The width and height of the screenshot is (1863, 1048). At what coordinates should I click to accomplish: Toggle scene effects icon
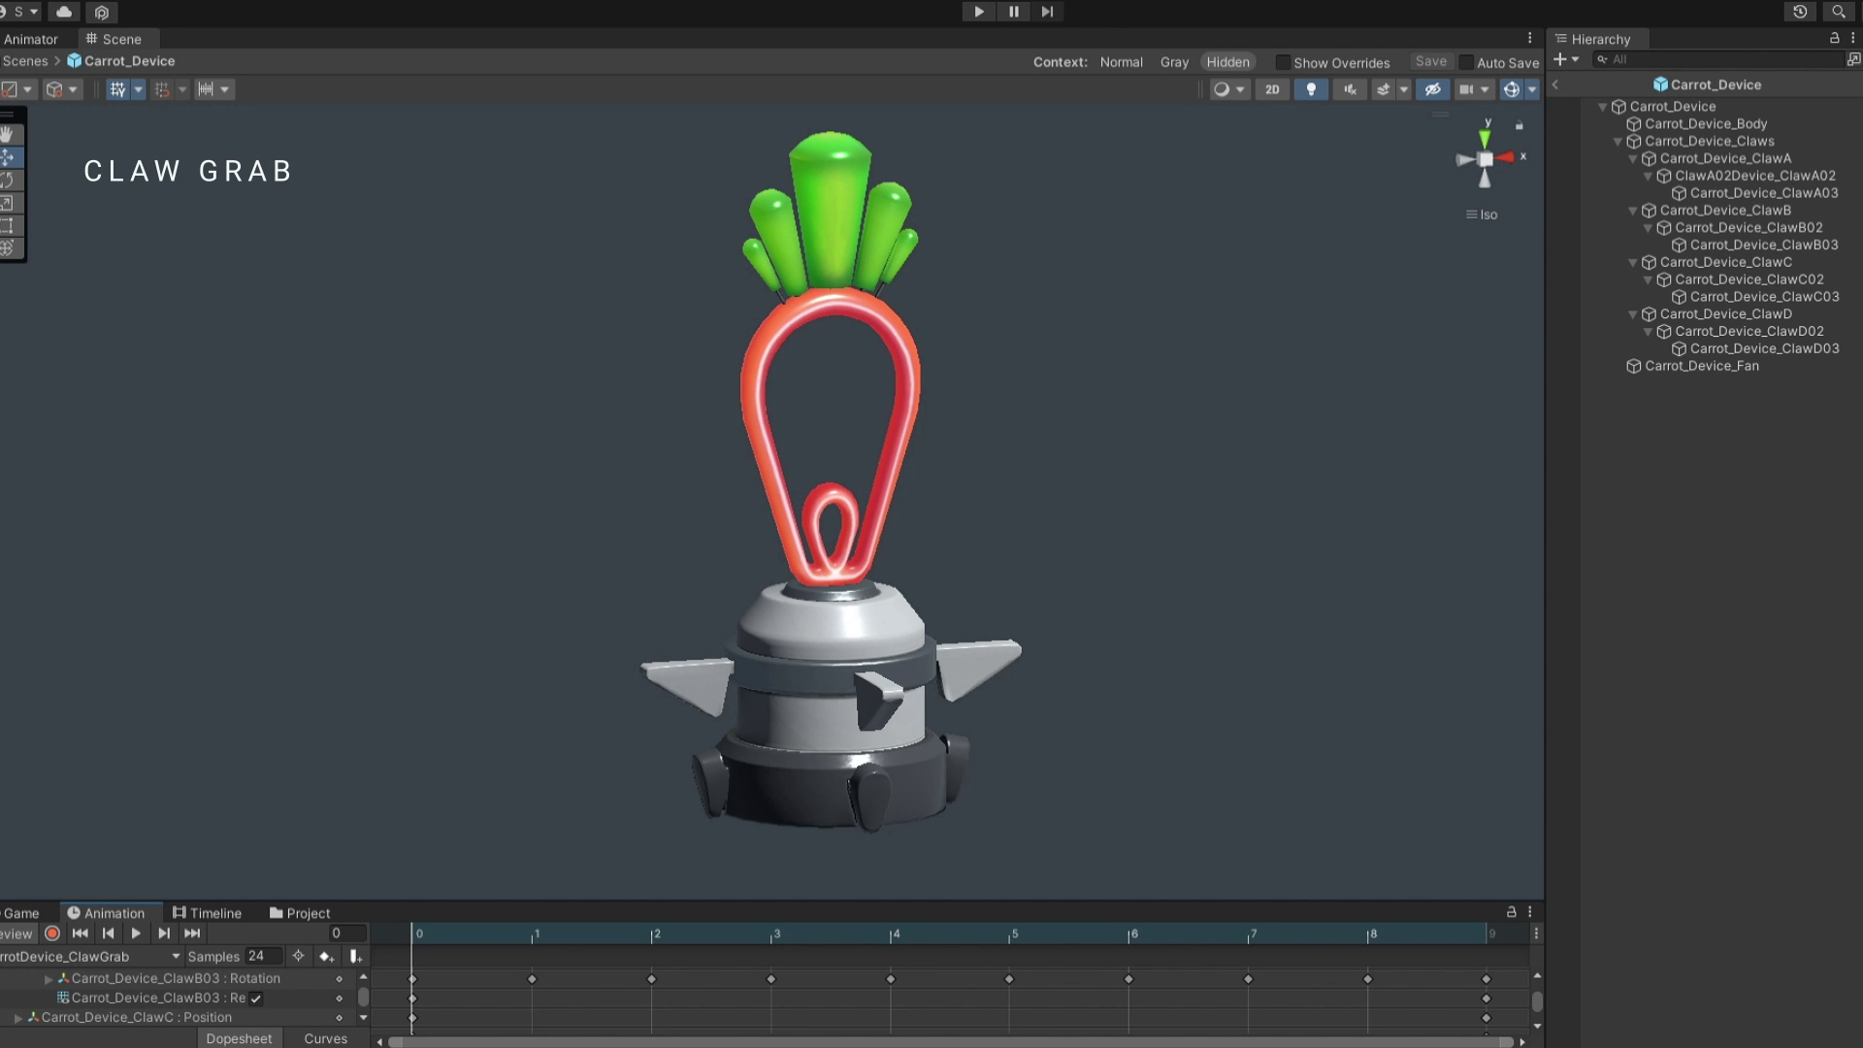coord(1383,89)
